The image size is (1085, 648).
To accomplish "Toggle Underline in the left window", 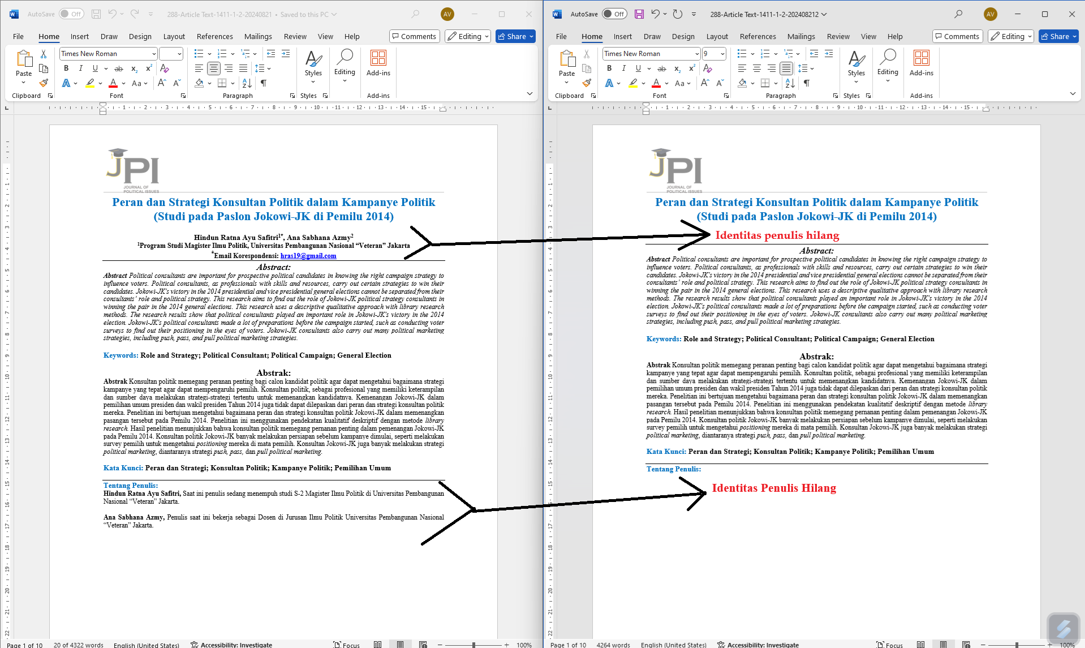I will pos(95,68).
